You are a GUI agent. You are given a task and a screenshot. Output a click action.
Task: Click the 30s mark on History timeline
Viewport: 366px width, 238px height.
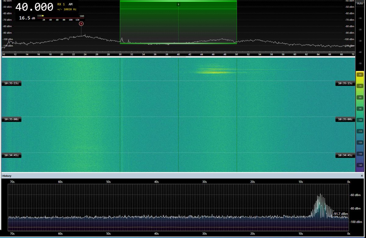pos(204,182)
